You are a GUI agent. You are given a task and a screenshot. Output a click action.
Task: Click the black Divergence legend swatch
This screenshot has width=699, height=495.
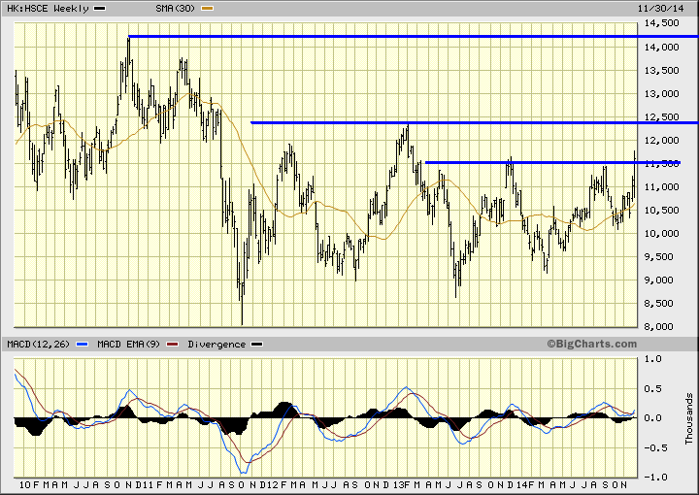256,345
